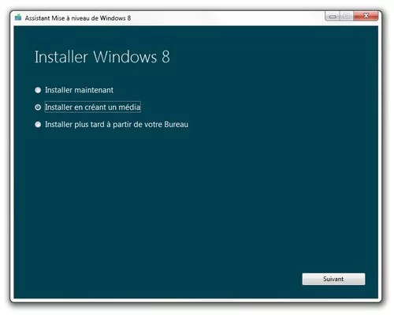Click the Suivant button
This screenshot has height=315, width=394.
click(x=333, y=279)
